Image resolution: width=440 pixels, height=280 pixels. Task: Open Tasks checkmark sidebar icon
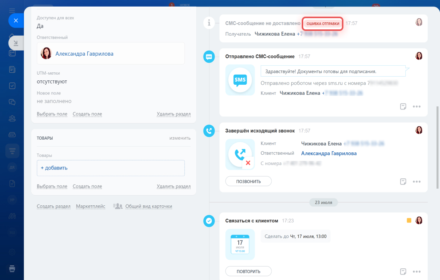coord(12,85)
